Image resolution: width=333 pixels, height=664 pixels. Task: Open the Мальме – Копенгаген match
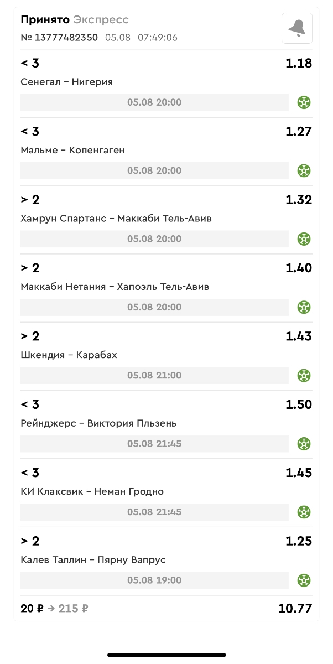(x=72, y=150)
